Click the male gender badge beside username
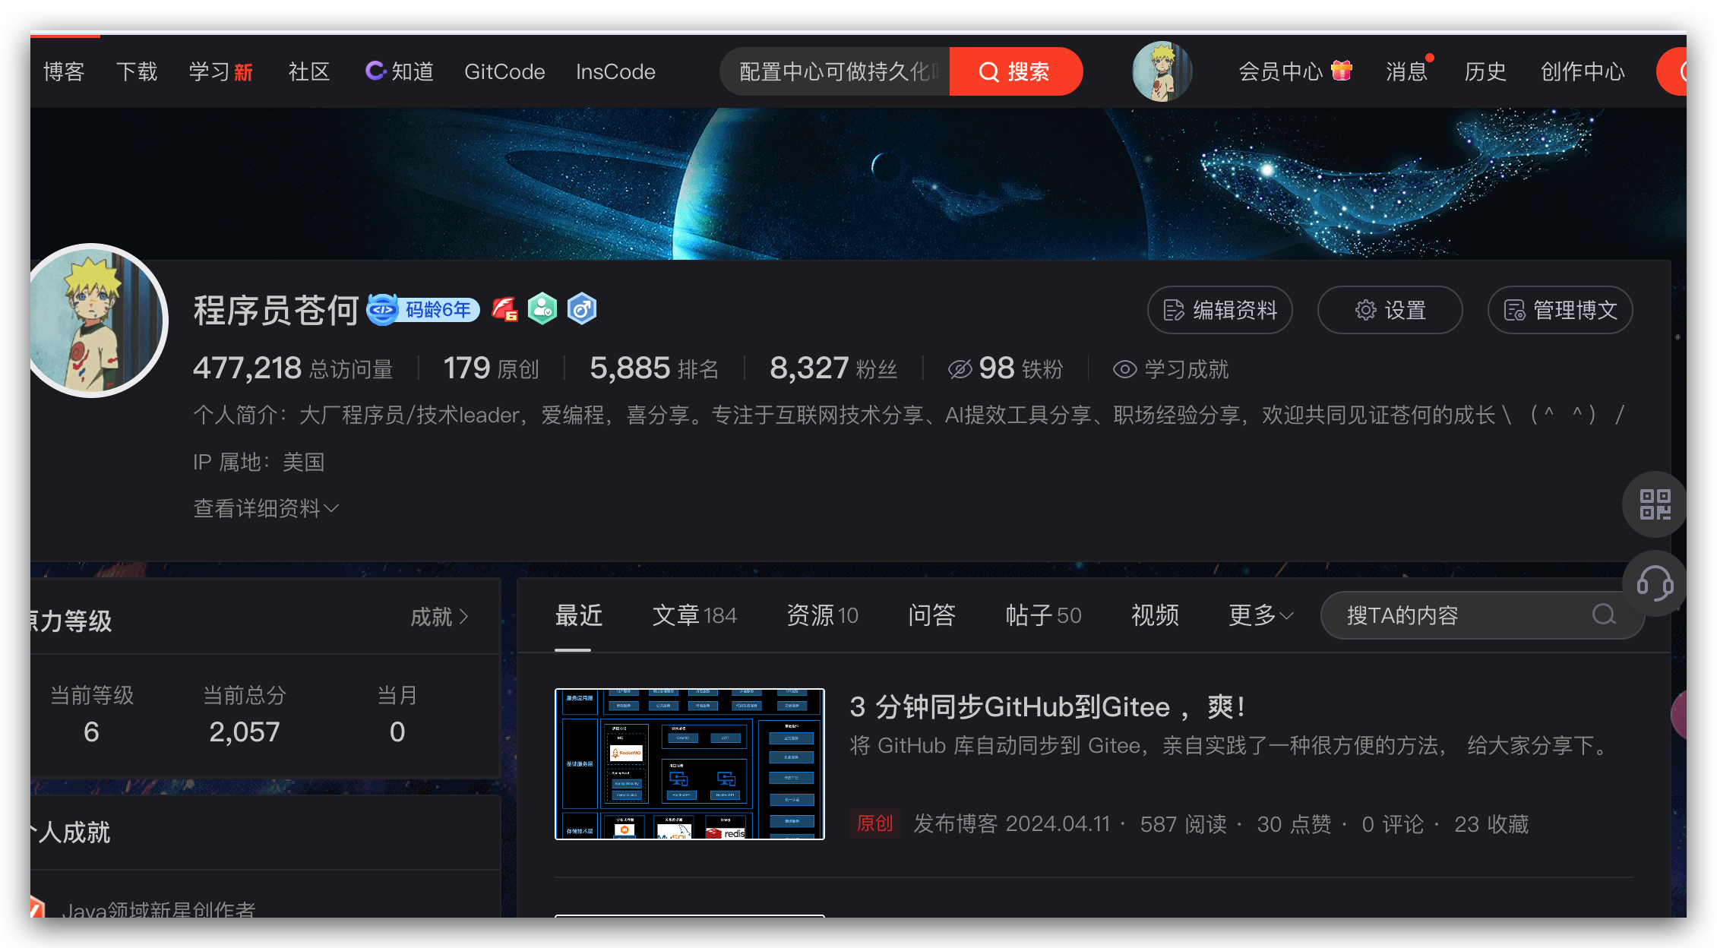Image resolution: width=1717 pixels, height=948 pixels. pyautogui.click(x=582, y=309)
